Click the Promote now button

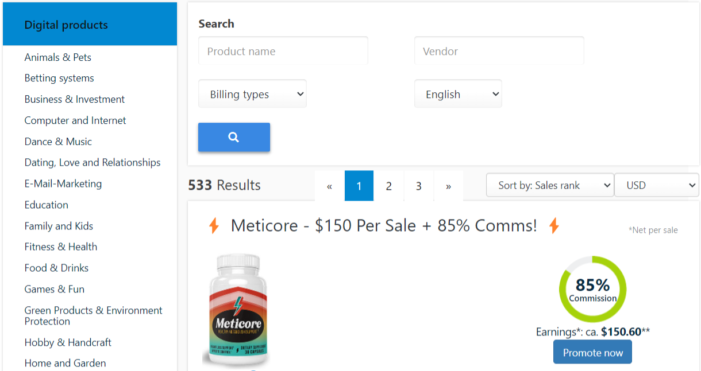coord(592,352)
